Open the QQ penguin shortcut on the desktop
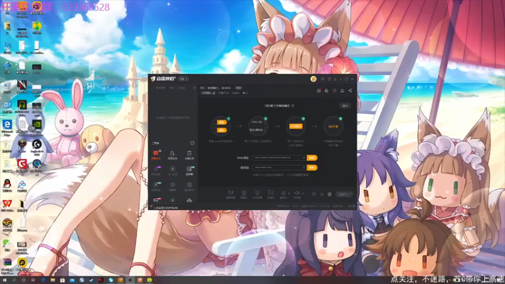The height and width of the screenshot is (284, 505). click(7, 186)
